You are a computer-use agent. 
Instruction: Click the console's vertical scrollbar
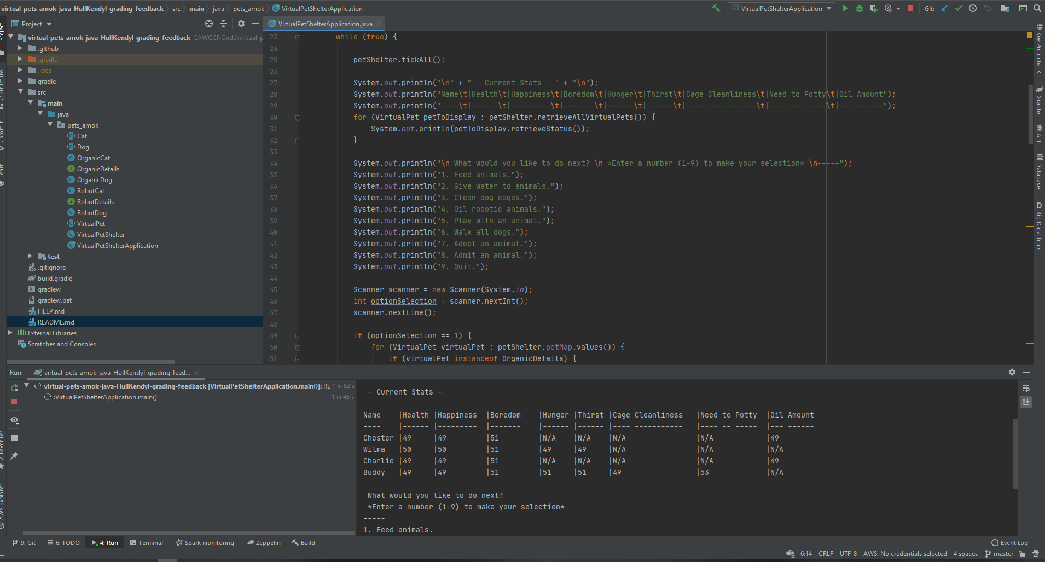tap(1015, 453)
